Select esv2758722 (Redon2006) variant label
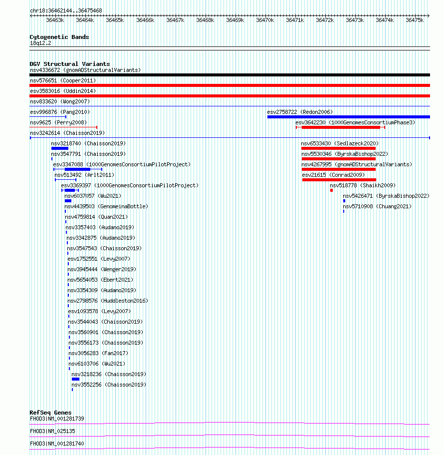This screenshot has height=455, width=444. coord(300,112)
